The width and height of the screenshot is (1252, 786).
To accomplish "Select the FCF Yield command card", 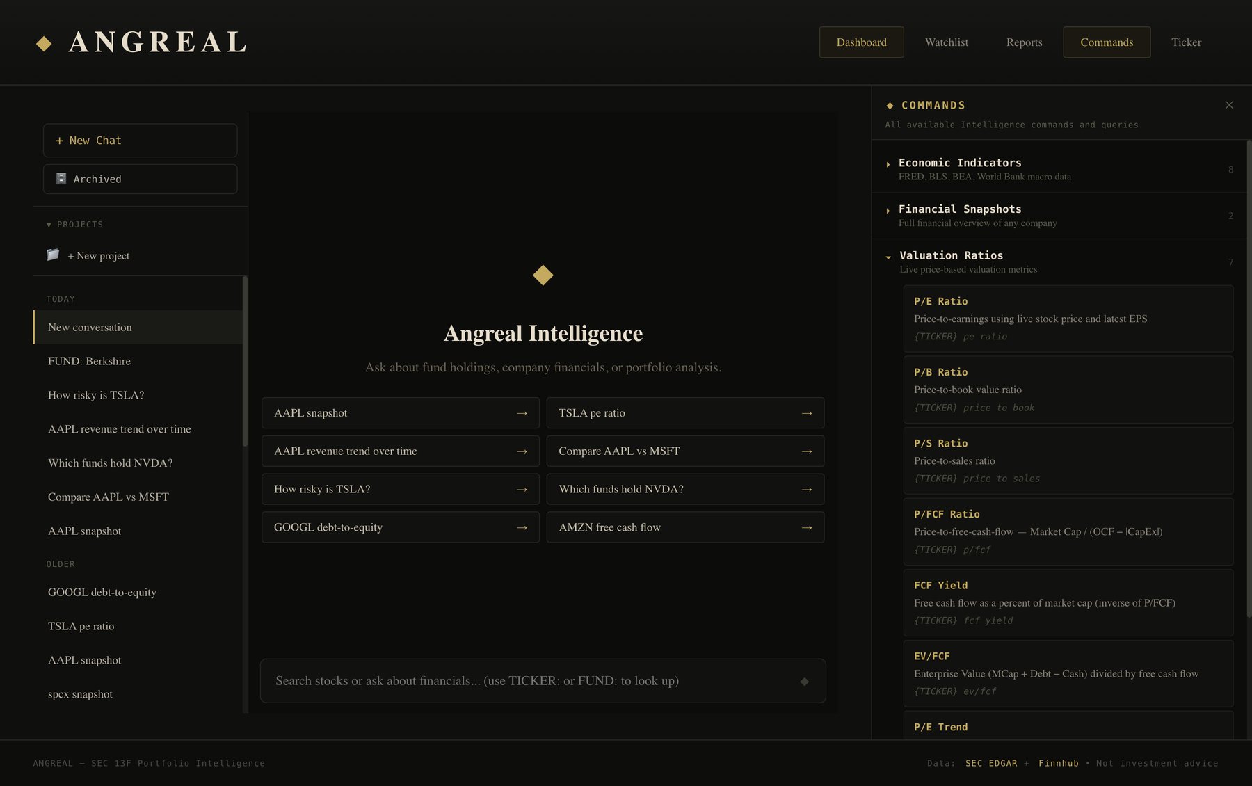I will coord(1068,602).
